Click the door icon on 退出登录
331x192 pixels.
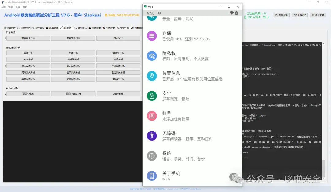tap(313, 15)
